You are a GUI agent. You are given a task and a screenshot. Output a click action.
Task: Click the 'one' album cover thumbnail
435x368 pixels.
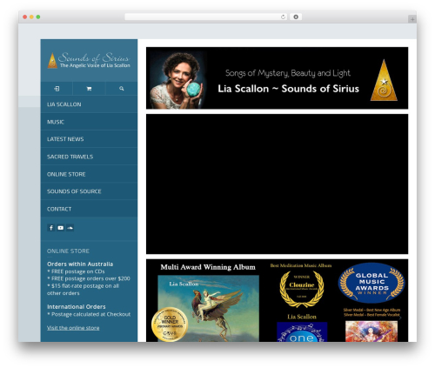302,331
